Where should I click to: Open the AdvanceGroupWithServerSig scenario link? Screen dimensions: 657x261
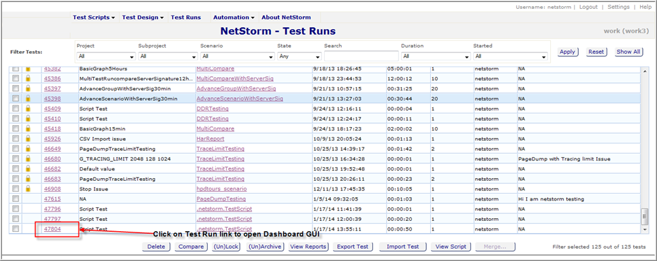click(236, 88)
